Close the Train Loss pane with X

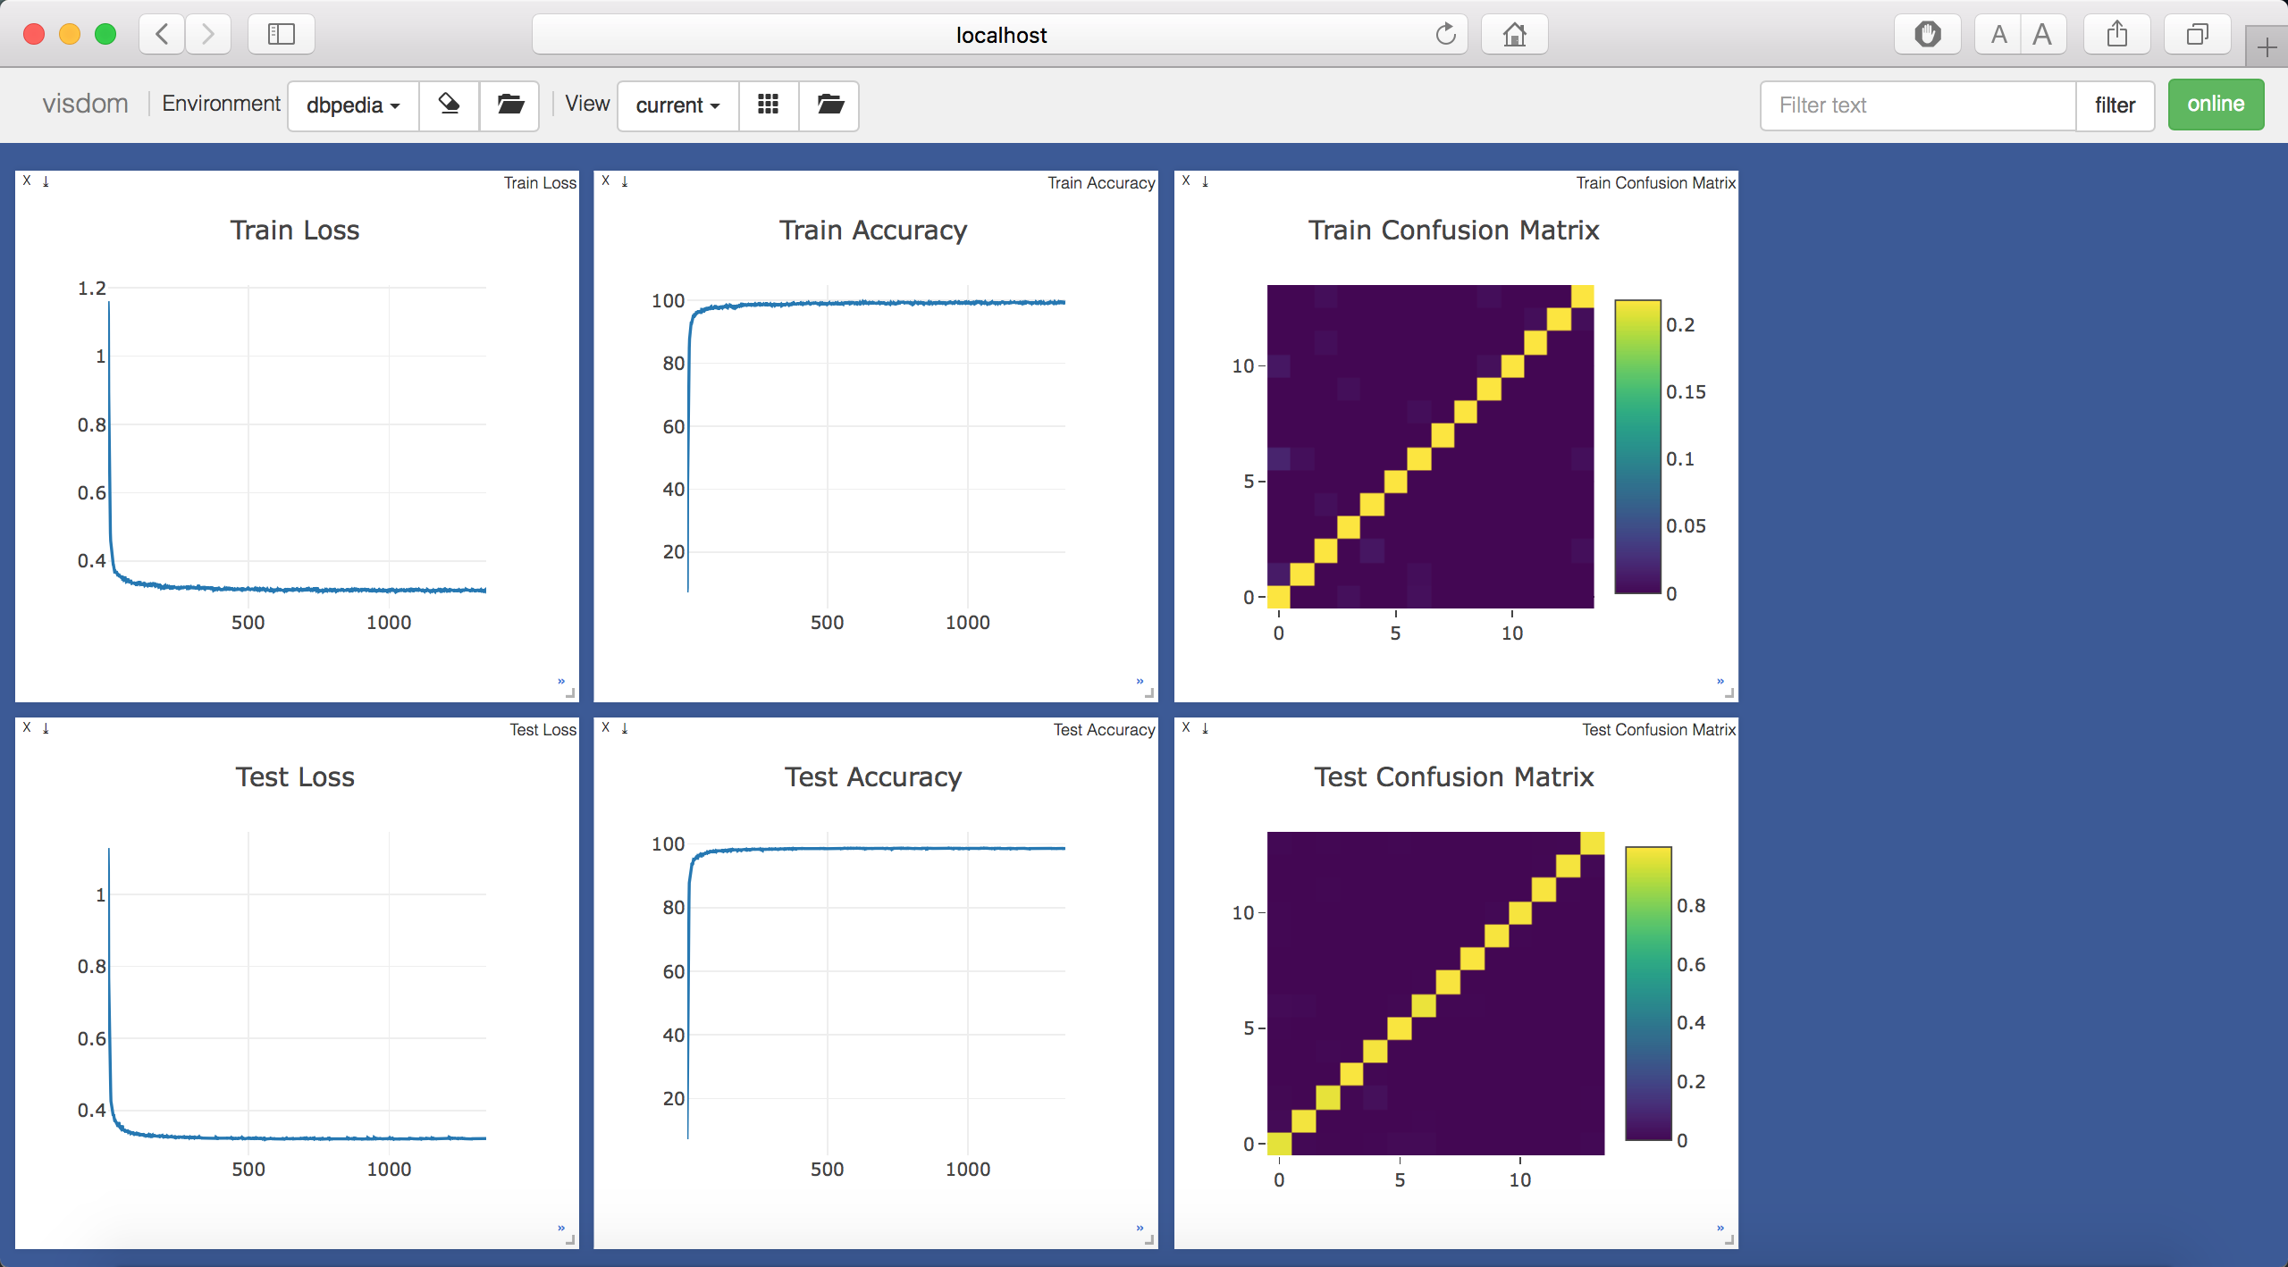[x=27, y=180]
